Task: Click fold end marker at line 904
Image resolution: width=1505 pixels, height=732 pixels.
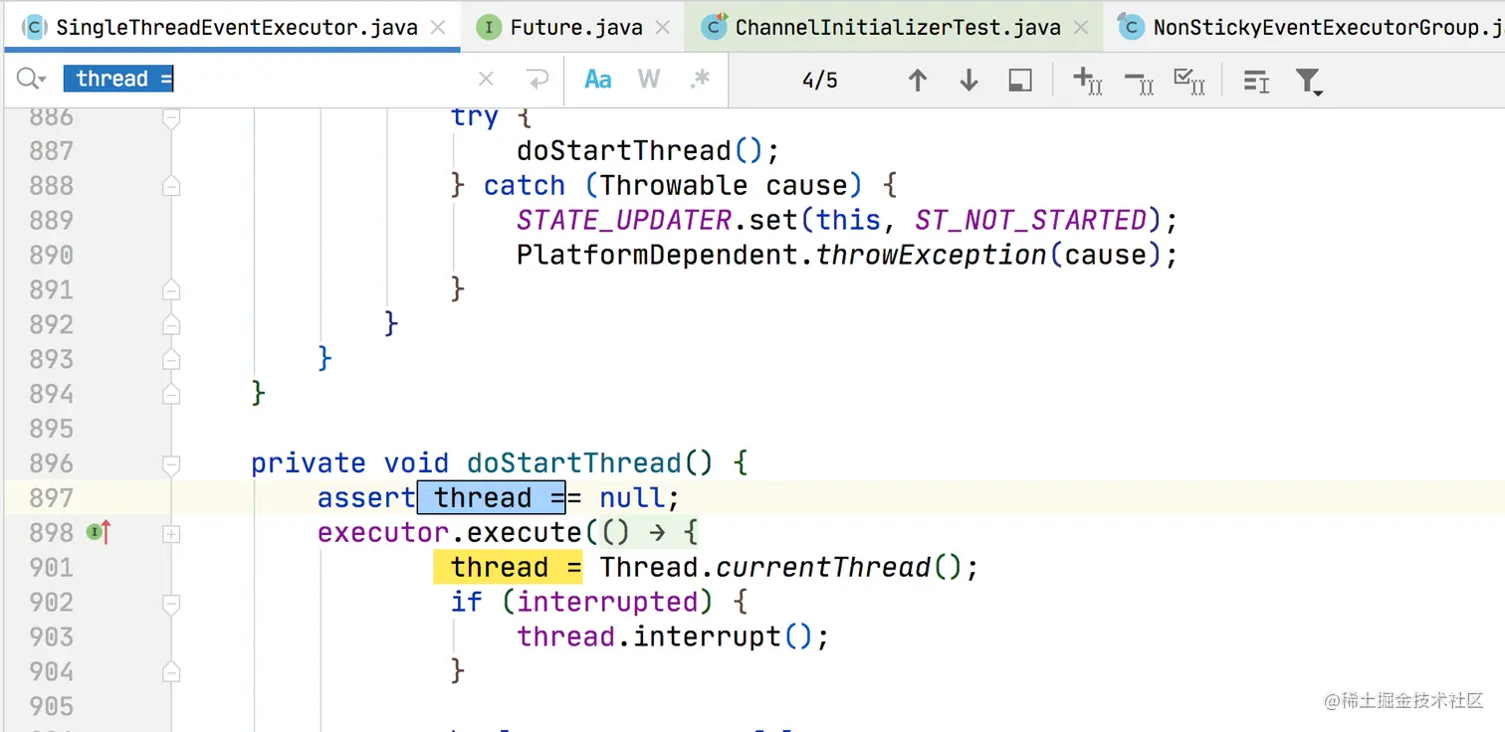Action: (x=171, y=672)
